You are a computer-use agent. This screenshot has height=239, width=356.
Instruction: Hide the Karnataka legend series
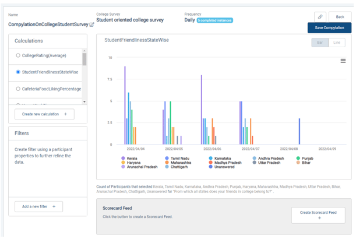click(x=221, y=158)
